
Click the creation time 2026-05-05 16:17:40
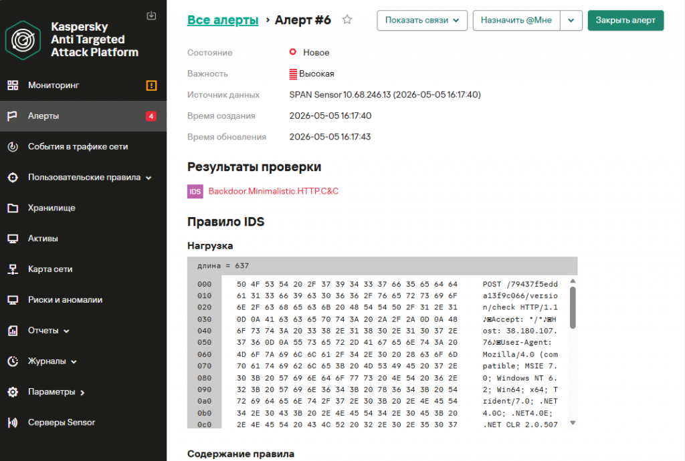tap(330, 116)
